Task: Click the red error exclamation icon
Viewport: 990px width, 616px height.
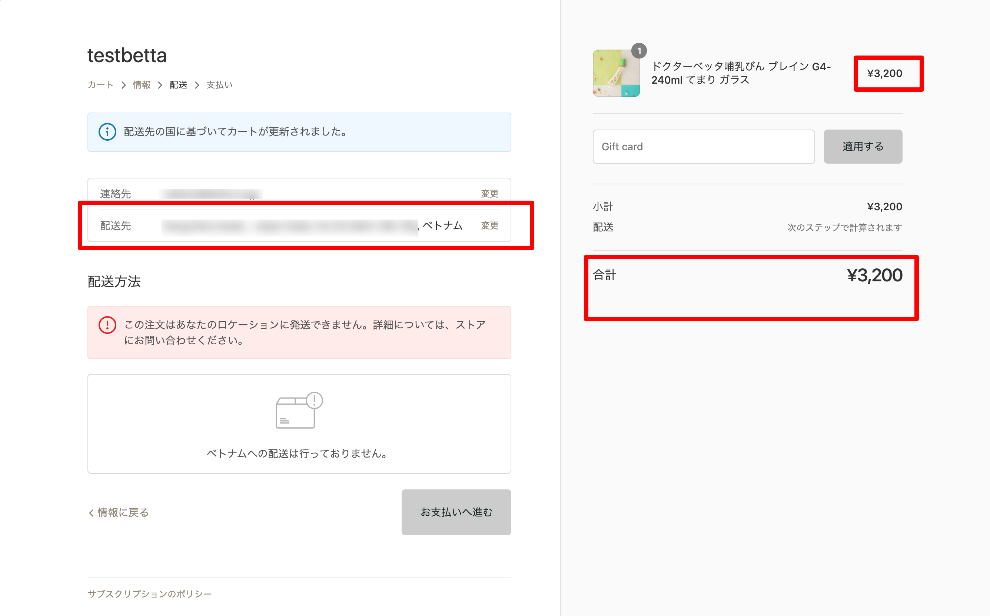Action: tap(107, 325)
